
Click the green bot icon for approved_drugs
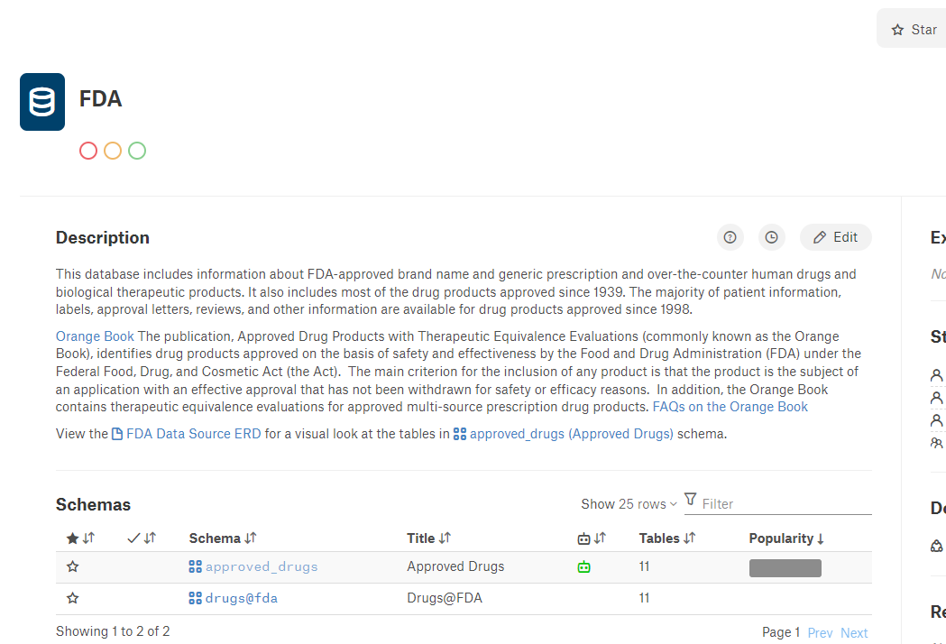(583, 566)
